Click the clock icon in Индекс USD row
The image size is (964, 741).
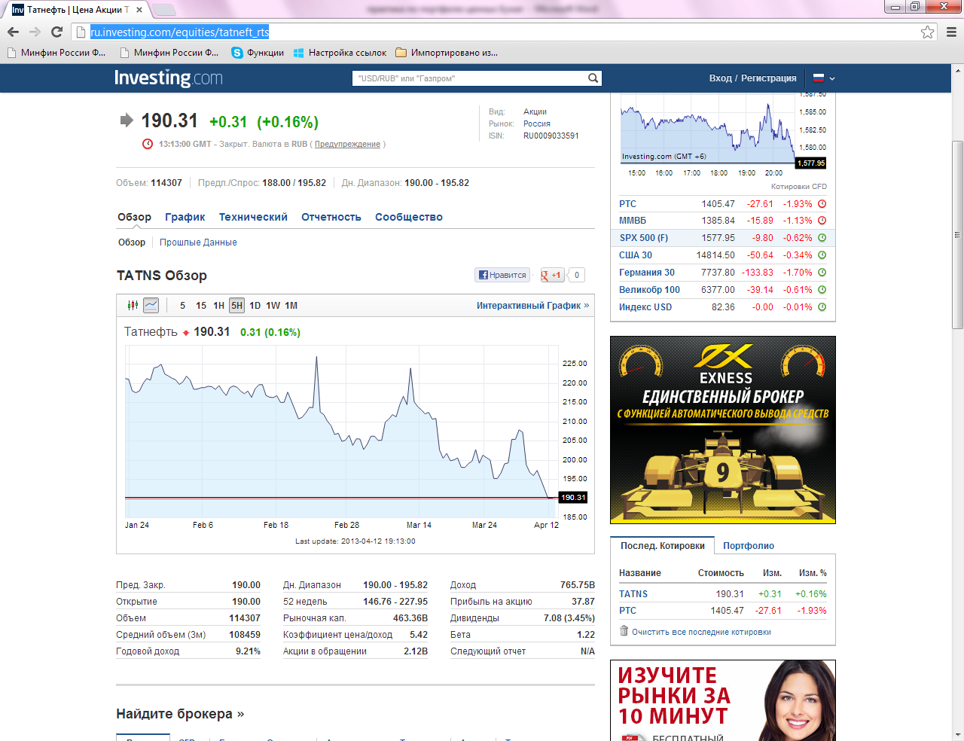(822, 307)
